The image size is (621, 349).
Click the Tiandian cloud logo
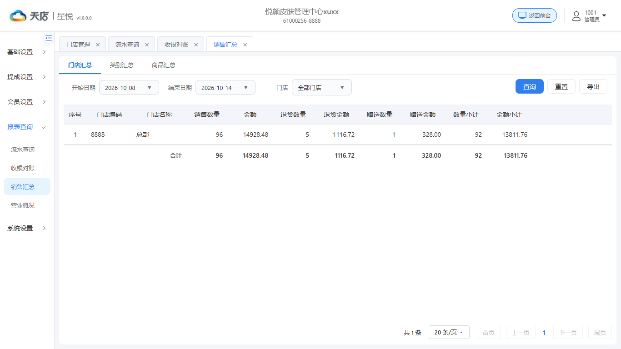18,16
